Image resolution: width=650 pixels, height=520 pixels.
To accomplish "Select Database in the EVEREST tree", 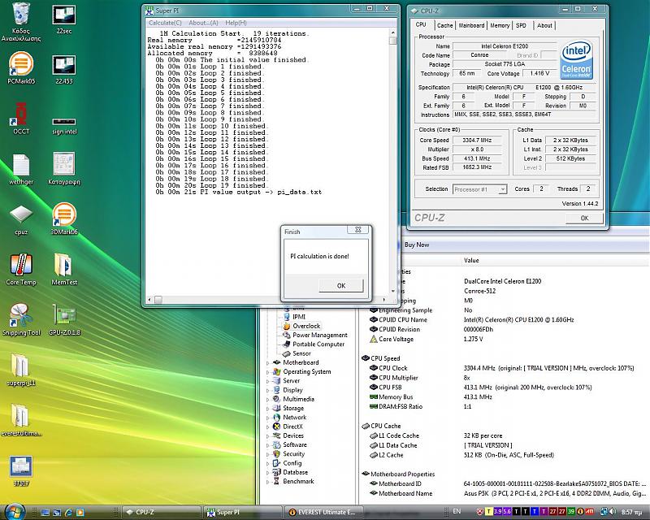I will [x=295, y=472].
